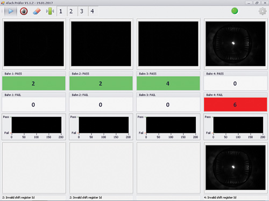Image resolution: width=269 pixels, height=201 pixels.
Task: Clear counters with the eraser icon
Action: (x=37, y=11)
